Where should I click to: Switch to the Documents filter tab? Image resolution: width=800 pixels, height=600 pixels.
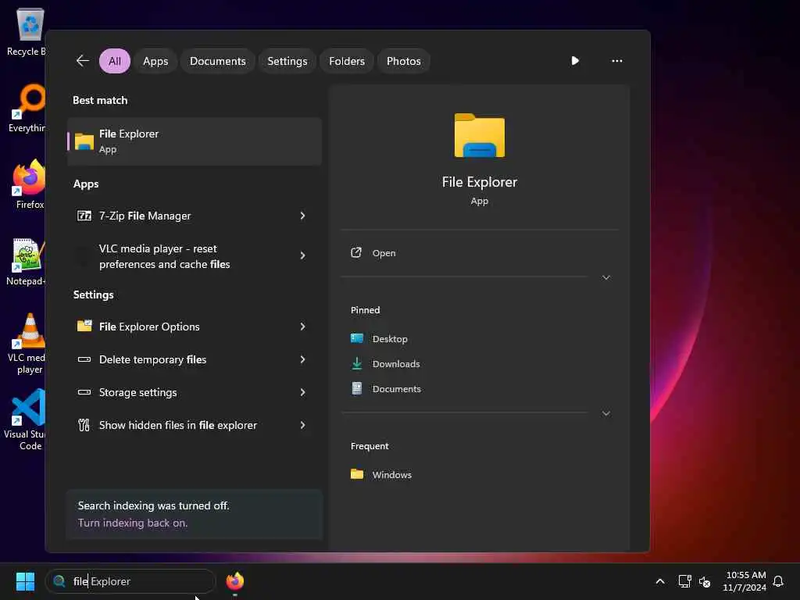tap(218, 61)
